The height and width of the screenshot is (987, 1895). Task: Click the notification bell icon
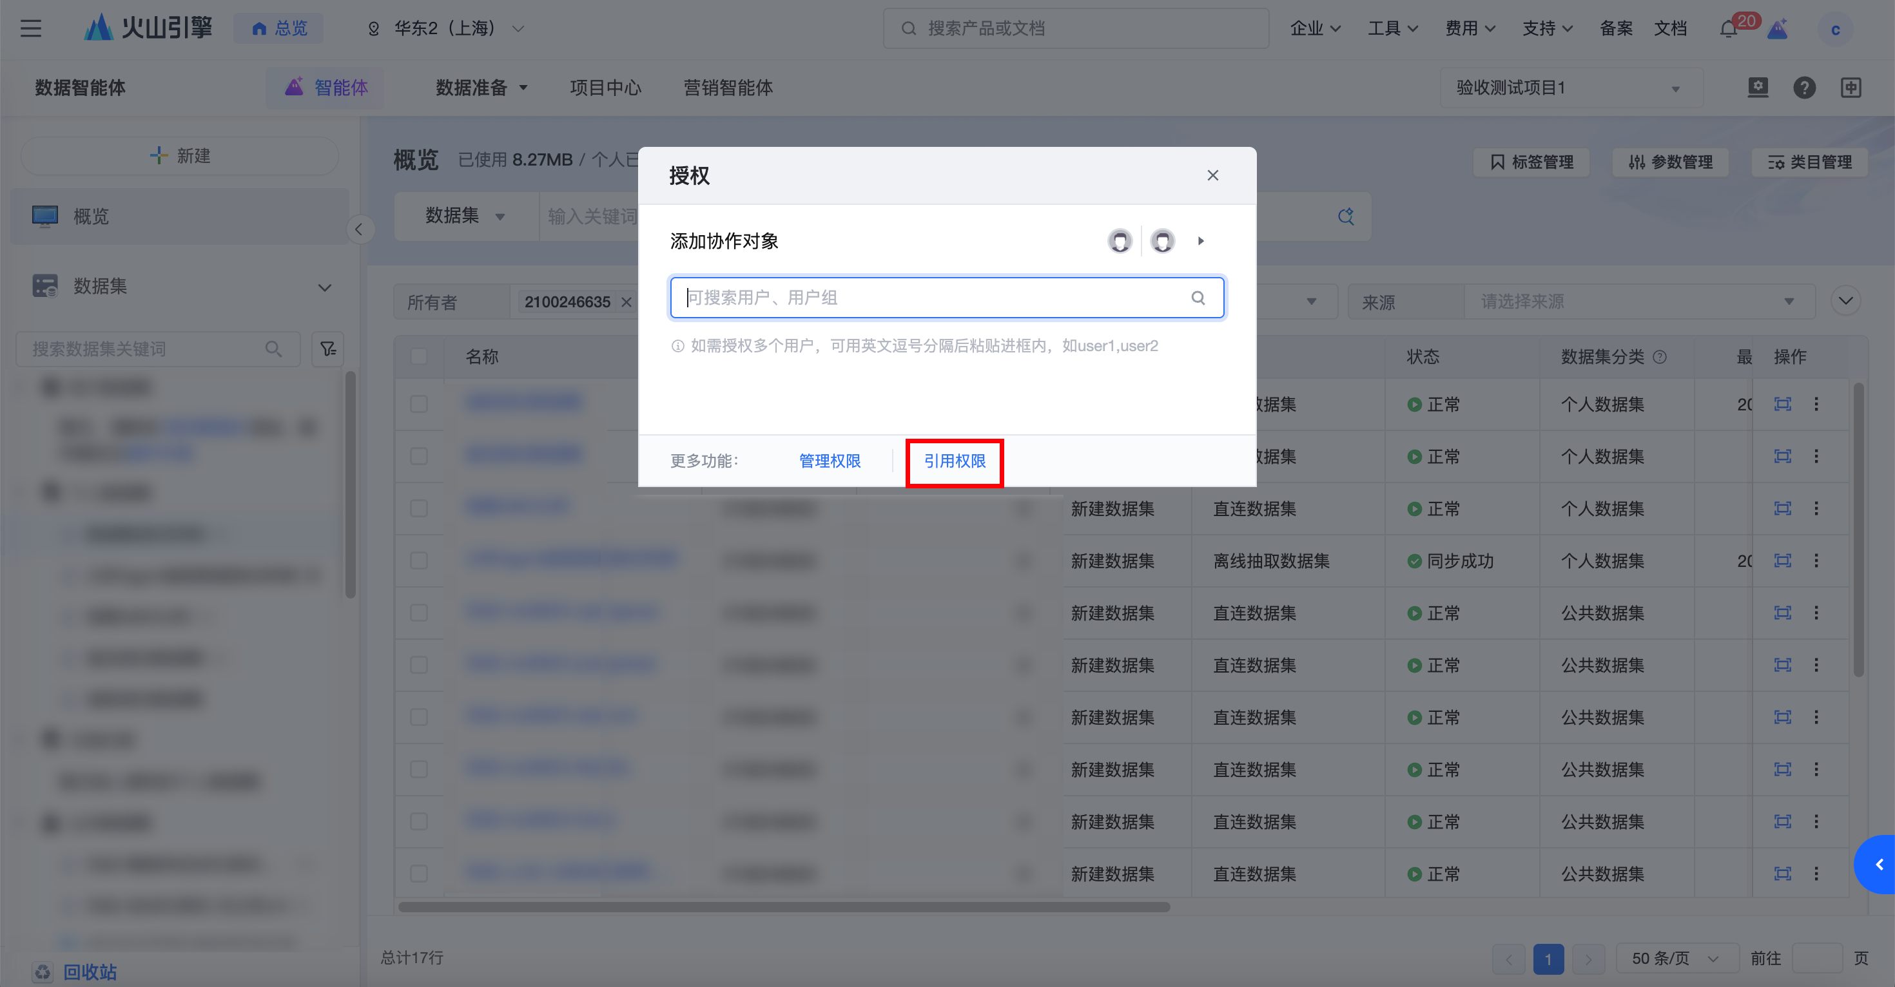point(1728,30)
